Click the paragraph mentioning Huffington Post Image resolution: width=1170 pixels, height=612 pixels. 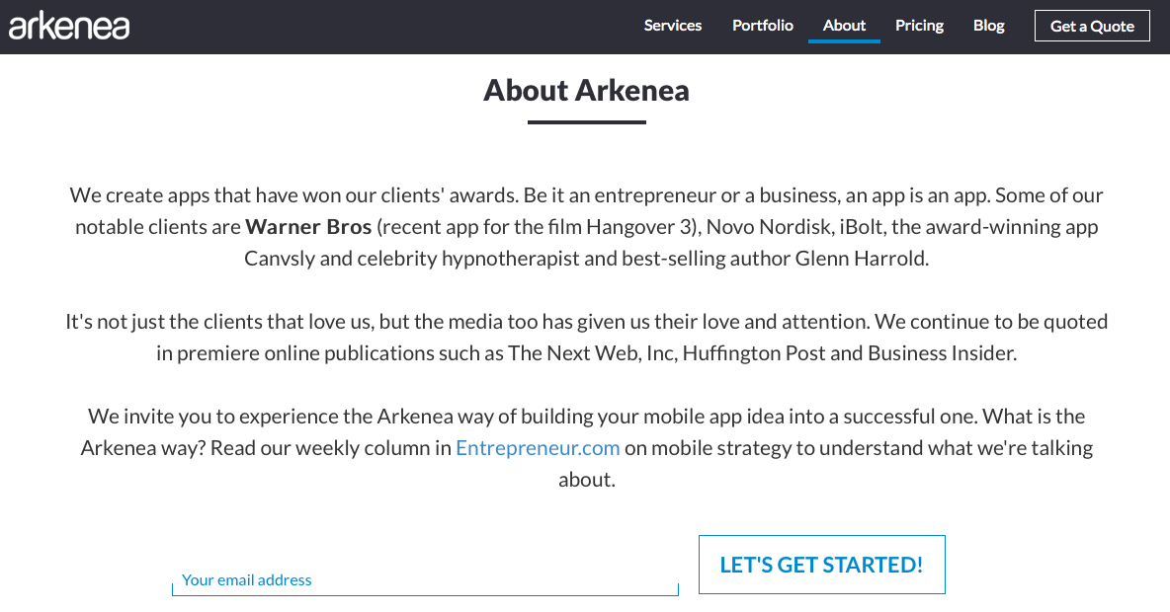click(x=587, y=337)
